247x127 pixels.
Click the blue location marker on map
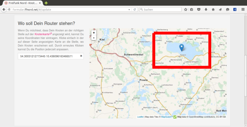[x=182, y=47]
